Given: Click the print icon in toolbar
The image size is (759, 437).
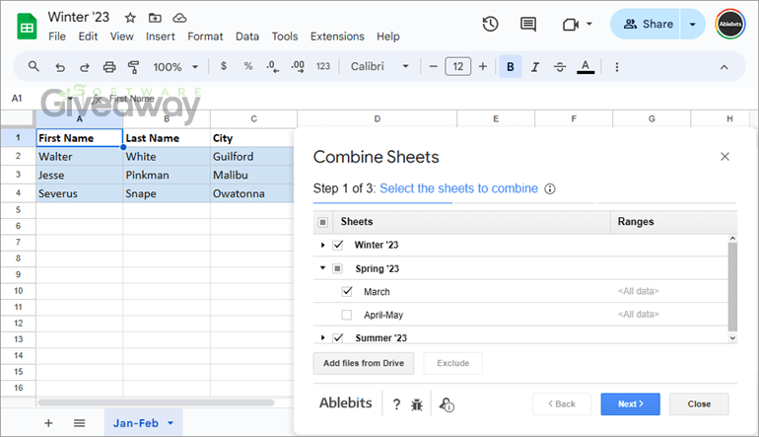Looking at the screenshot, I should (x=109, y=67).
